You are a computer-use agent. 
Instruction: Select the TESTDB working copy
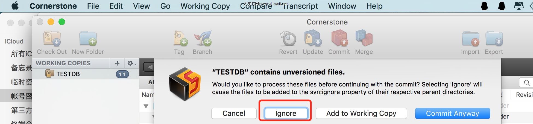(x=68, y=74)
